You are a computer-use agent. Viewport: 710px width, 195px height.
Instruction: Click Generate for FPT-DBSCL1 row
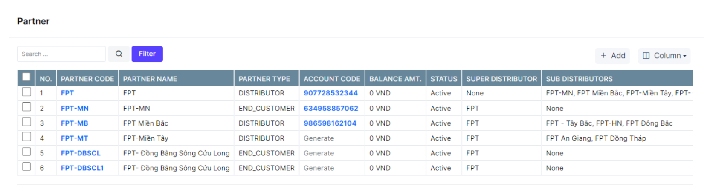[319, 168]
